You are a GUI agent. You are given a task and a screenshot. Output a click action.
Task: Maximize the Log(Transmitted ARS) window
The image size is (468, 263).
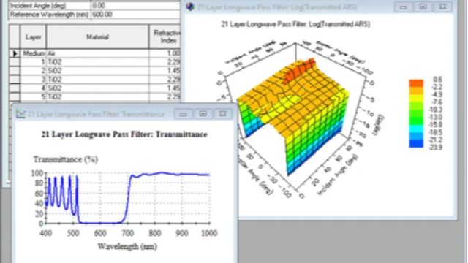[423, 7]
